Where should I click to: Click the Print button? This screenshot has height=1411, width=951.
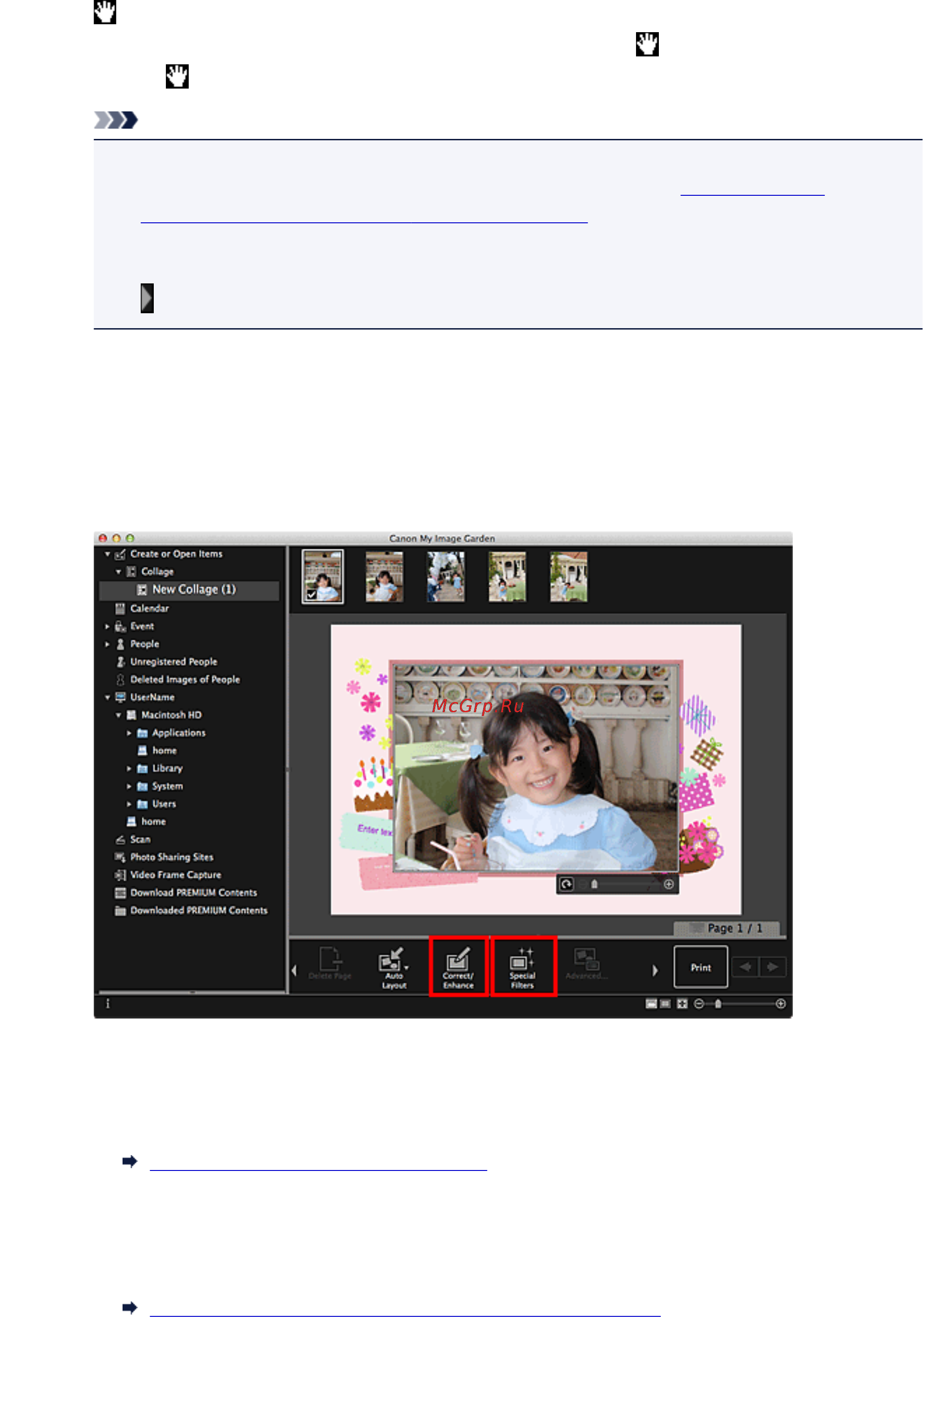tap(700, 967)
